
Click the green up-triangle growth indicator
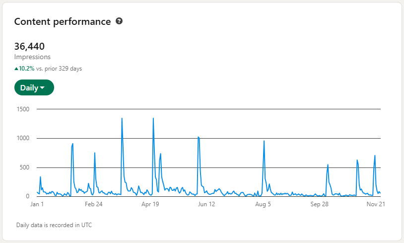pos(16,69)
